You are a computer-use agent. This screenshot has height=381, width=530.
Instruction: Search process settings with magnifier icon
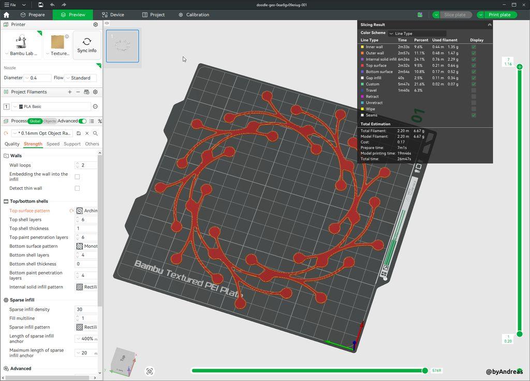pyautogui.click(x=95, y=133)
